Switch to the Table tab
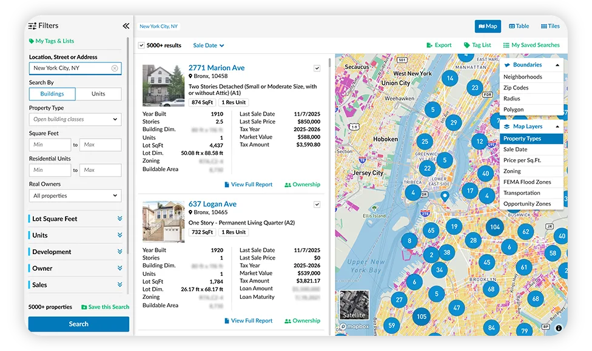The height and width of the screenshot is (351, 592). 519,26
